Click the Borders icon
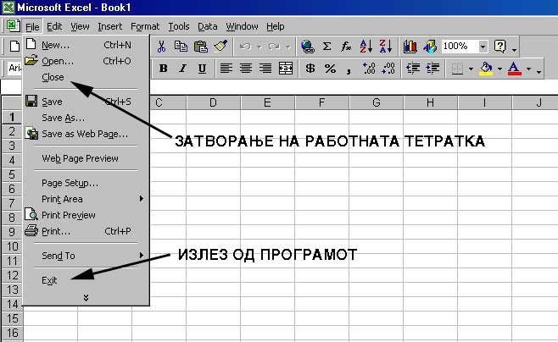558x342 pixels. coord(457,69)
